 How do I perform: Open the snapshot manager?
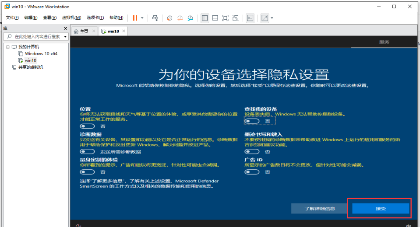pos(190,18)
